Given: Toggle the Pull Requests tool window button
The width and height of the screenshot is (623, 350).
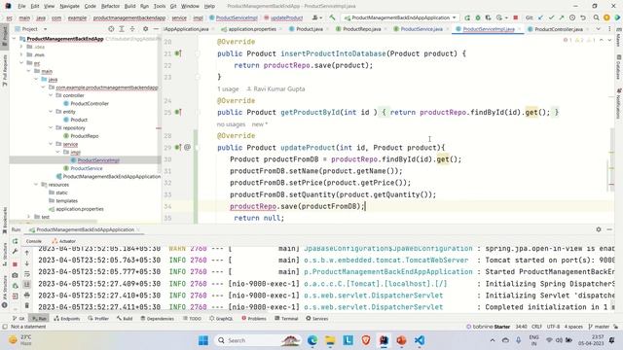Looking at the screenshot, I should (5, 70).
